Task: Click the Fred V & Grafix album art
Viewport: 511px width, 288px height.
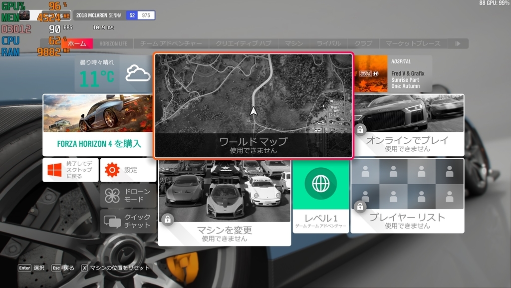Action: [x=371, y=74]
